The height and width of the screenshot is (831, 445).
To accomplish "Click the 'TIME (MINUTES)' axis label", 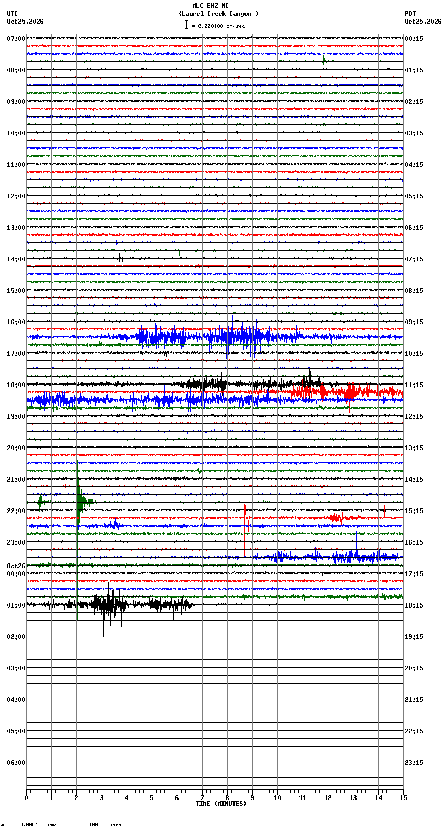I will pyautogui.click(x=221, y=804).
